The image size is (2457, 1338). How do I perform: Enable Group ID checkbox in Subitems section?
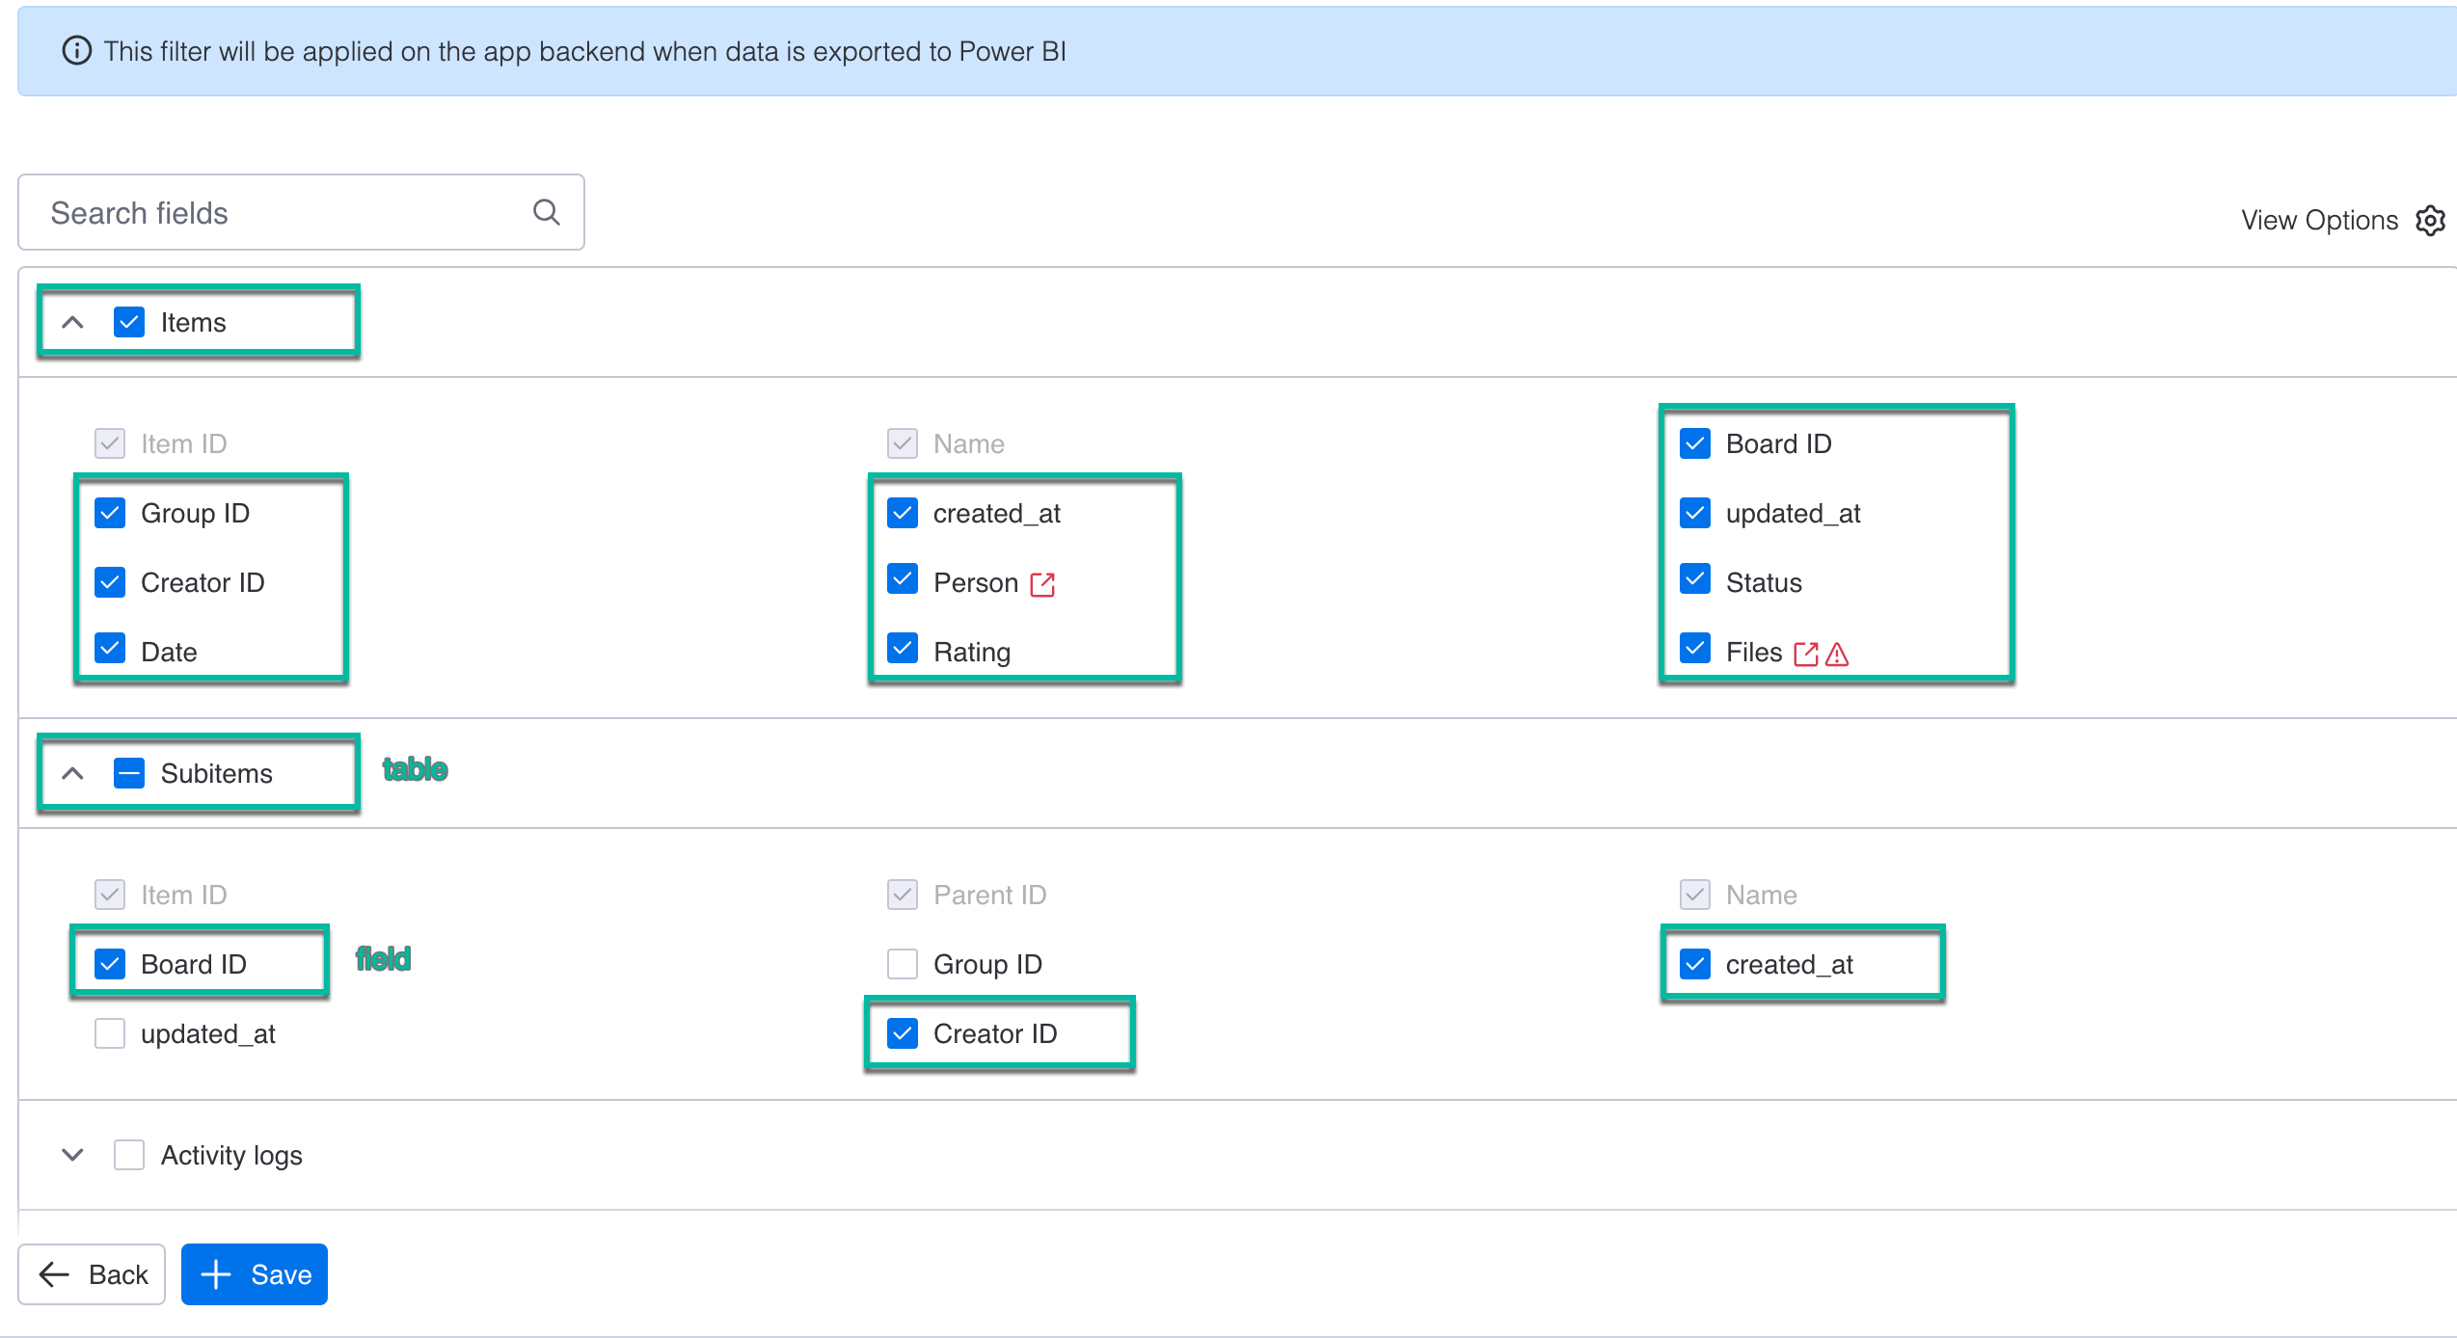902,963
